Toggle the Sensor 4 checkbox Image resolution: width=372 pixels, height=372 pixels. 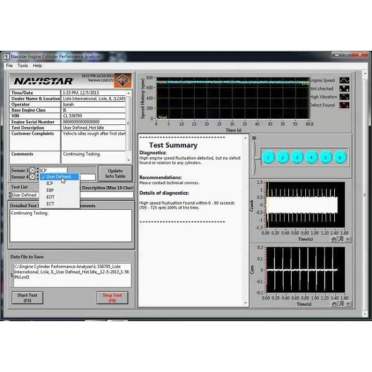click(32, 177)
